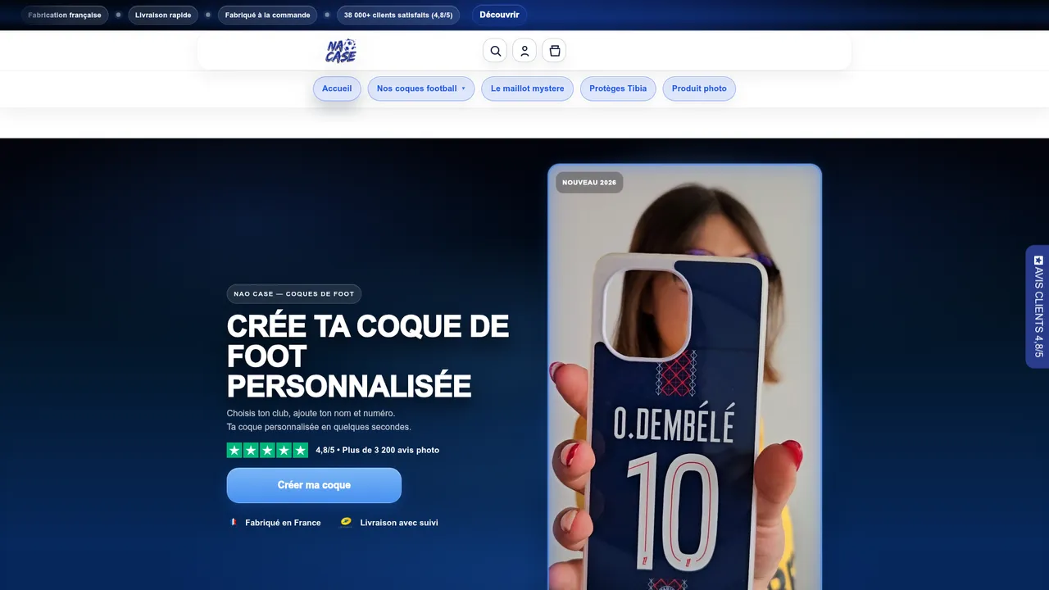Open the AVIS CLIENTS 4,8/5 side tab
Viewport: 1049px width, 590px height.
point(1038,306)
